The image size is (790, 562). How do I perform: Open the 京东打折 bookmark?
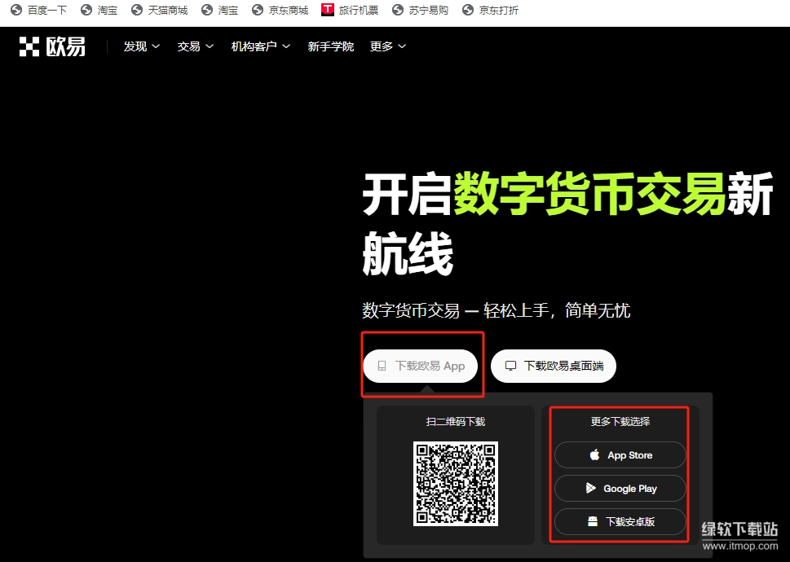[498, 11]
